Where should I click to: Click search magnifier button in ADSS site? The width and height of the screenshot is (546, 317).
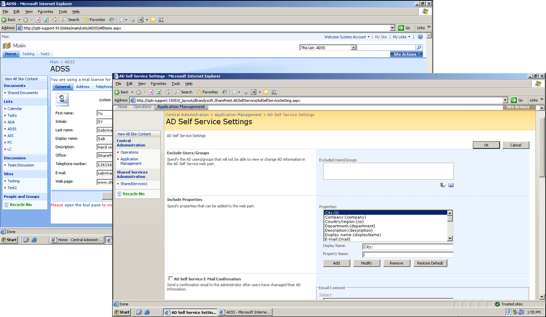pyautogui.click(x=419, y=48)
